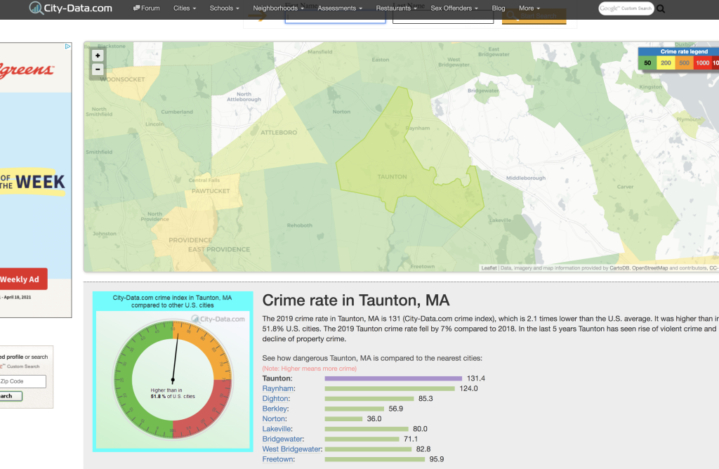Expand the Cities dropdown menu
This screenshot has width=719, height=469.
click(185, 8)
